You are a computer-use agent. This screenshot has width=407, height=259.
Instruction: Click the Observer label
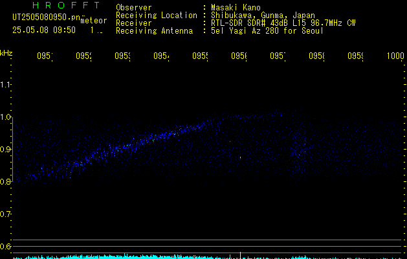[x=134, y=8]
